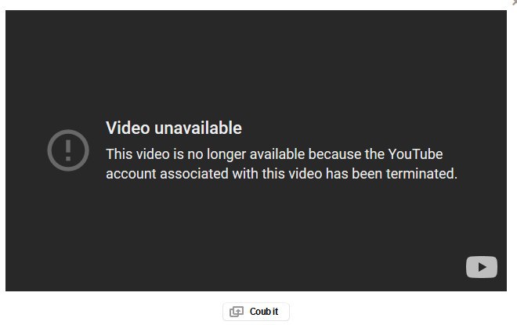Viewport: 517px width, 325px height.
Task: Click the word "Video" in the heading
Action: pos(128,128)
